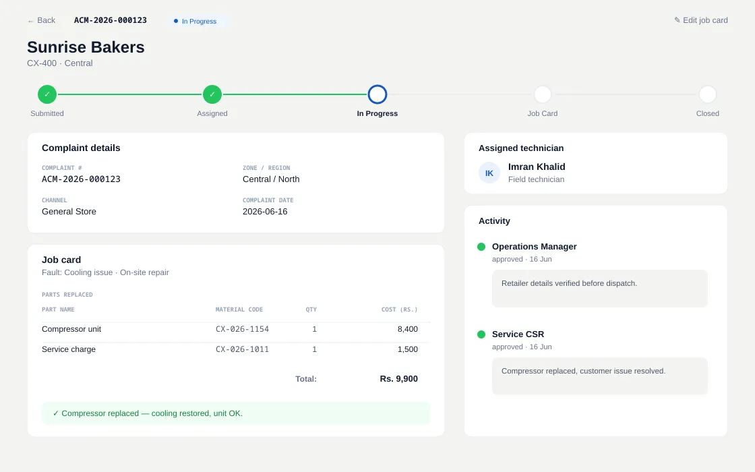This screenshot has height=472, width=755.
Task: Click the Service CSR activity entry
Action: click(x=518, y=334)
